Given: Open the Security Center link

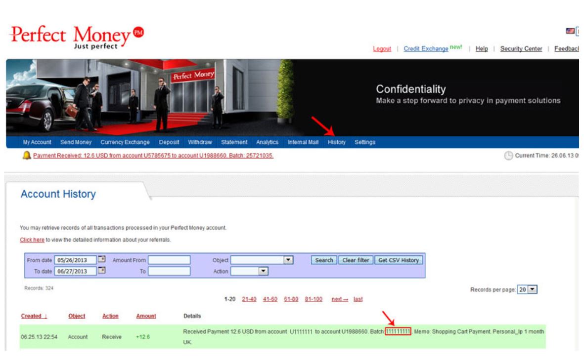Looking at the screenshot, I should pos(521,49).
